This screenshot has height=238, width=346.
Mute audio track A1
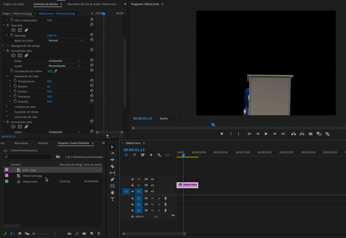click(152, 198)
